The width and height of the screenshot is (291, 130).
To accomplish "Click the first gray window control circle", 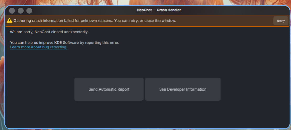I will coord(12,11).
